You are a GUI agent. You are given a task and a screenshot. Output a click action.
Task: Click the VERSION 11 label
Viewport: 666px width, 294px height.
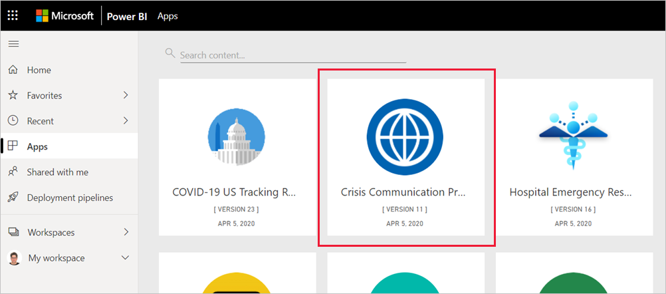tap(405, 210)
